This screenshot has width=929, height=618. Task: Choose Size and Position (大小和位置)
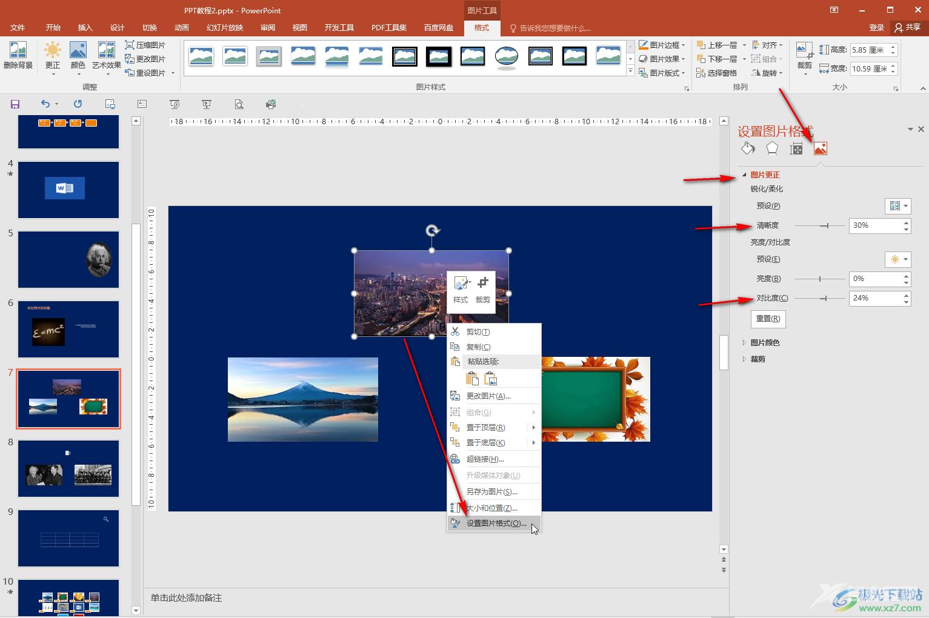coord(494,508)
